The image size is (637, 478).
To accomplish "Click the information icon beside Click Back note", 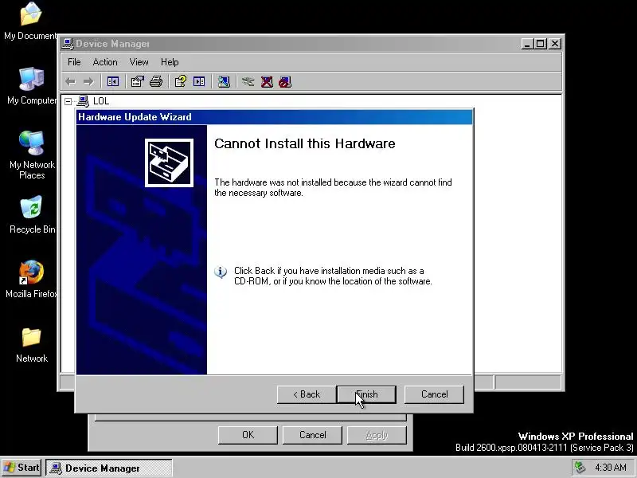I will 221,272.
